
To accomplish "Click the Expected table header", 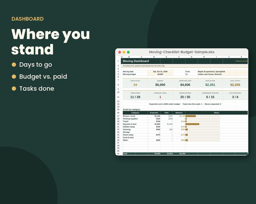I will (154, 113).
